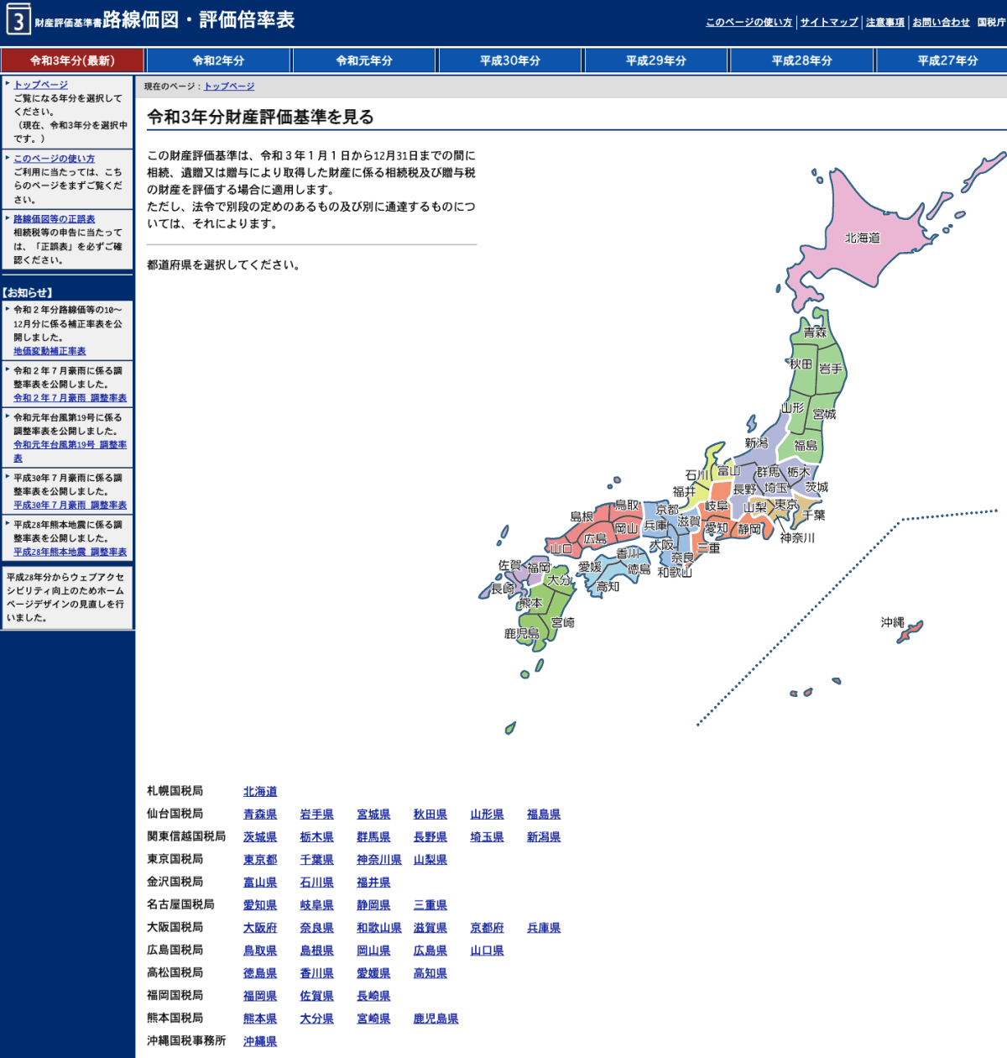Open 平成30年7月豪雨 調整率表 link
Image resolution: width=1007 pixels, height=1058 pixels.
pos(70,505)
